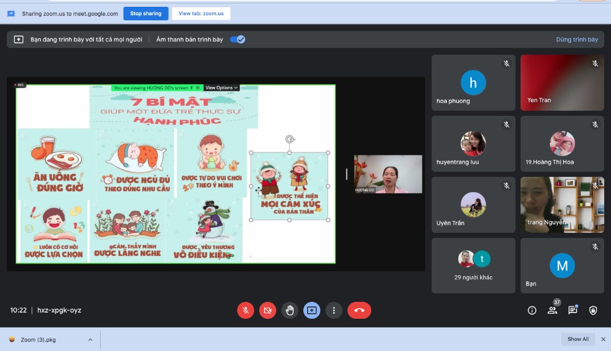Open the three-dot more options menu
The height and width of the screenshot is (351, 611).
(x=334, y=310)
